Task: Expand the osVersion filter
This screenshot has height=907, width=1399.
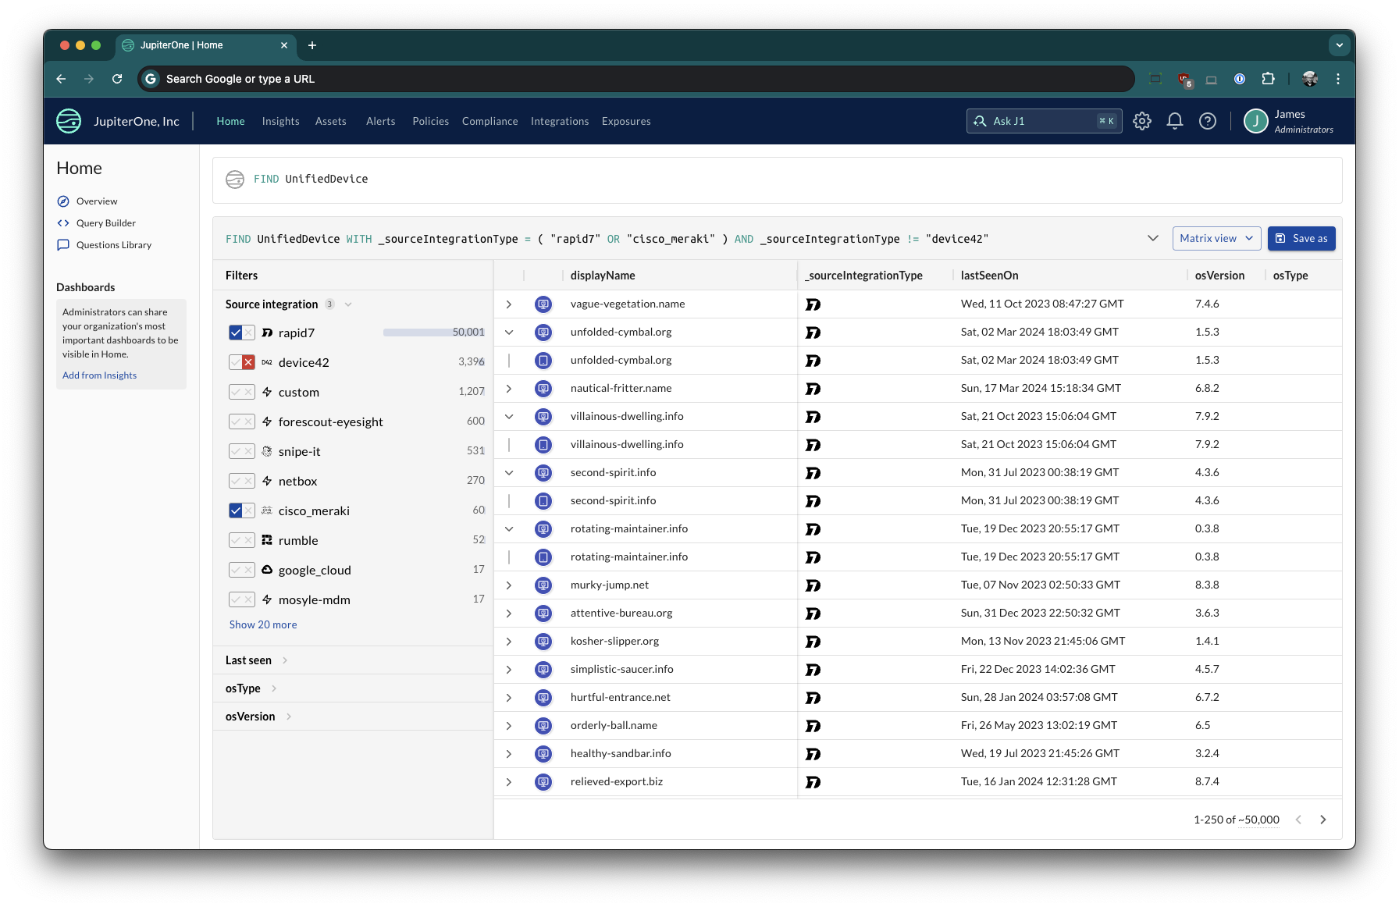Action: (x=289, y=717)
